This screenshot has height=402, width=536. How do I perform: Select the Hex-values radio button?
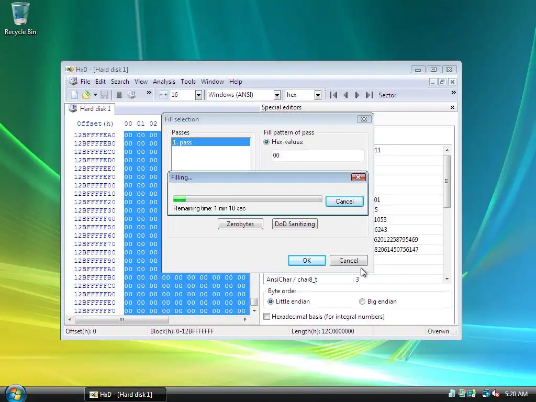266,142
